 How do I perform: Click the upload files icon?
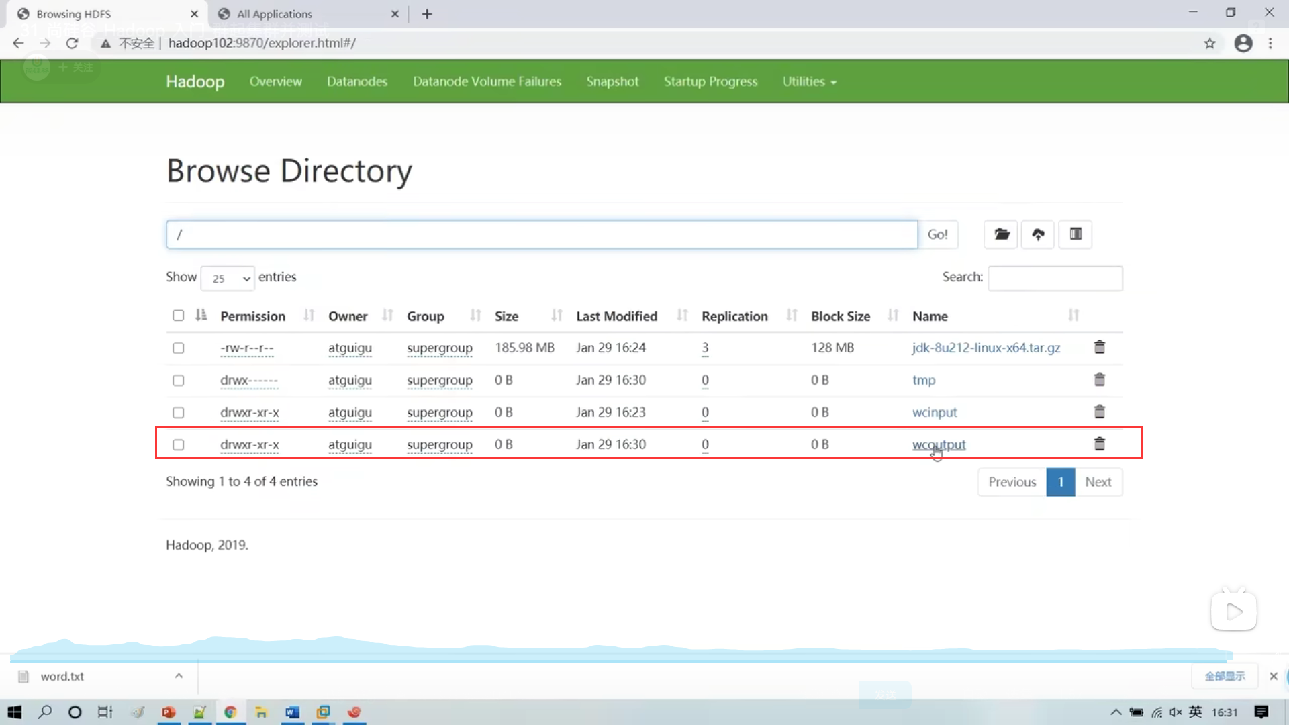pyautogui.click(x=1038, y=234)
